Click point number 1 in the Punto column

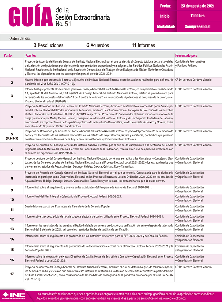click(x=12, y=69)
